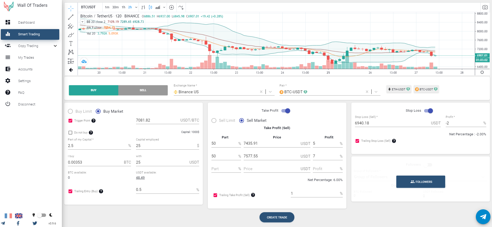Viewport: 492px width, 227px height.
Task: Select the chart patterns tool
Action: click(x=71, y=52)
